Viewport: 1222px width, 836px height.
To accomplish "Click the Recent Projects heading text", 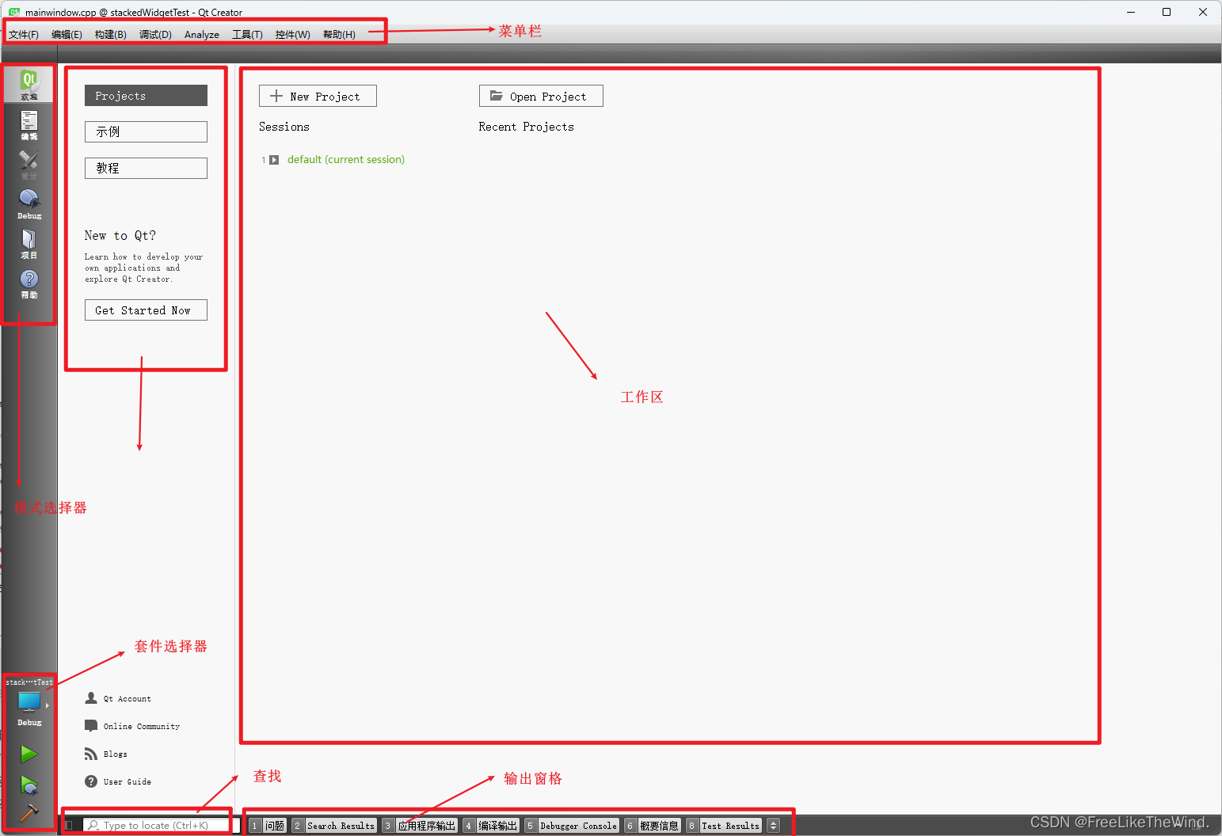I will [527, 127].
